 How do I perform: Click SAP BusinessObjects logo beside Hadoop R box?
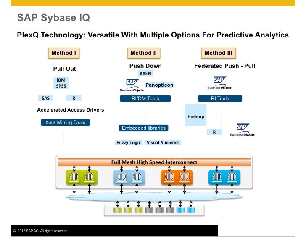pos(243,130)
